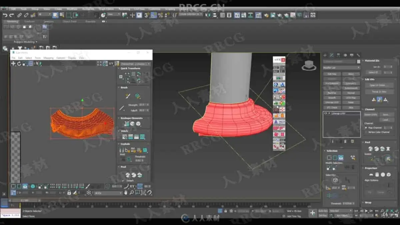Click the Pan hand icon in UV editor
The width and height of the screenshot is (400, 225).
126,193
